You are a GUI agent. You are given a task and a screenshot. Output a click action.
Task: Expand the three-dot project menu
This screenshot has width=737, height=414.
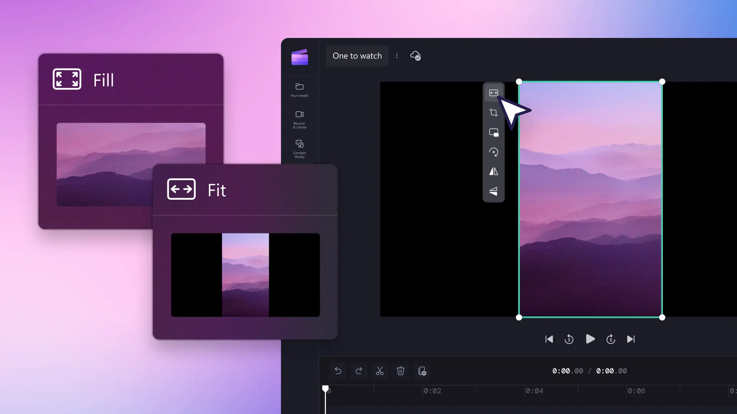tap(397, 56)
